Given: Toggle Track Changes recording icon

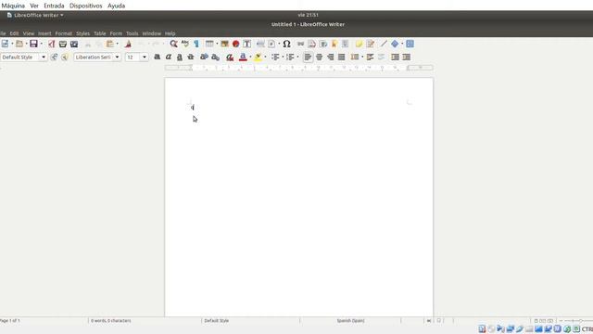Looking at the screenshot, I should 371,44.
